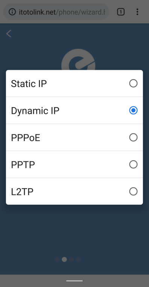Screen dimensions: 149x287
Task: Pick the PPPoE option label
Action: point(26,138)
